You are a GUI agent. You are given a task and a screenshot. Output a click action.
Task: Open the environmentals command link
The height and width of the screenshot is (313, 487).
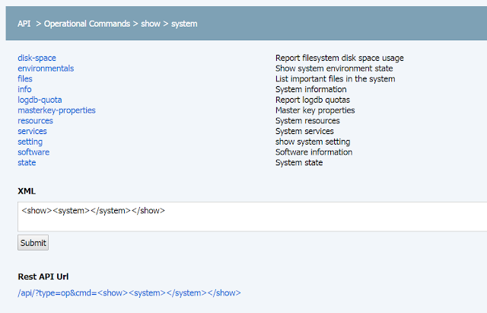click(46, 69)
